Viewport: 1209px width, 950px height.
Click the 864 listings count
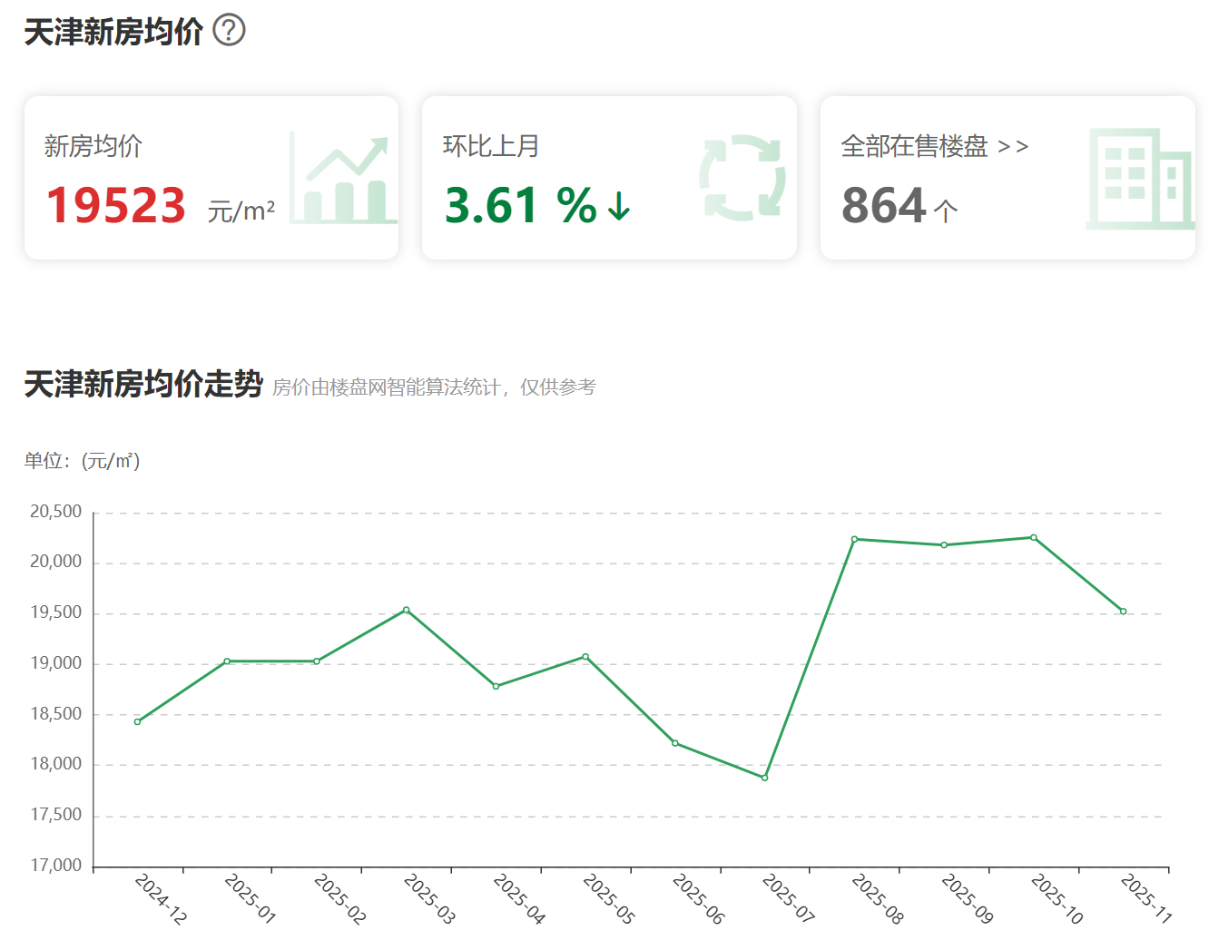[883, 206]
